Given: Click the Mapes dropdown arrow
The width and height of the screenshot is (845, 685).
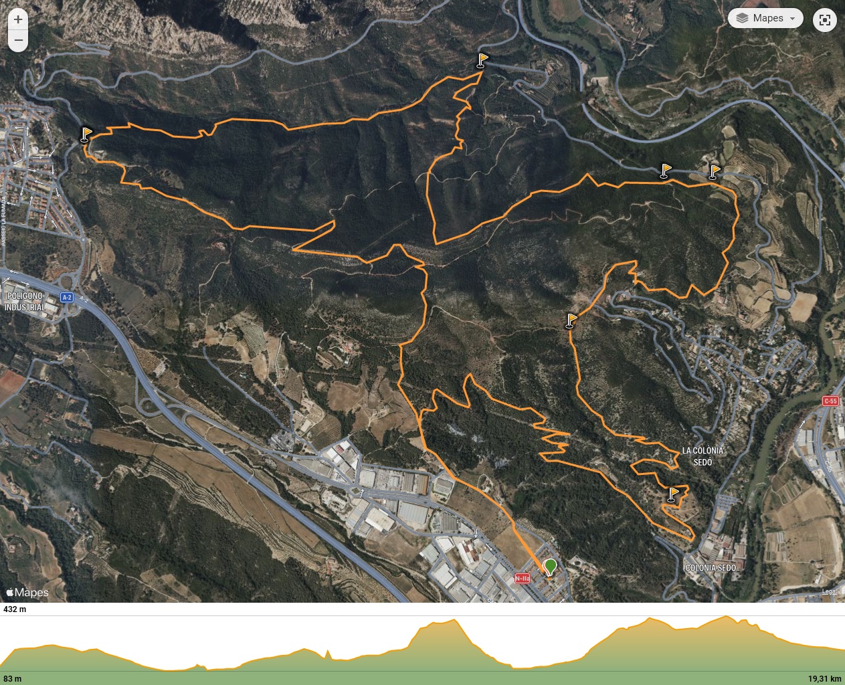Looking at the screenshot, I should point(793,19).
